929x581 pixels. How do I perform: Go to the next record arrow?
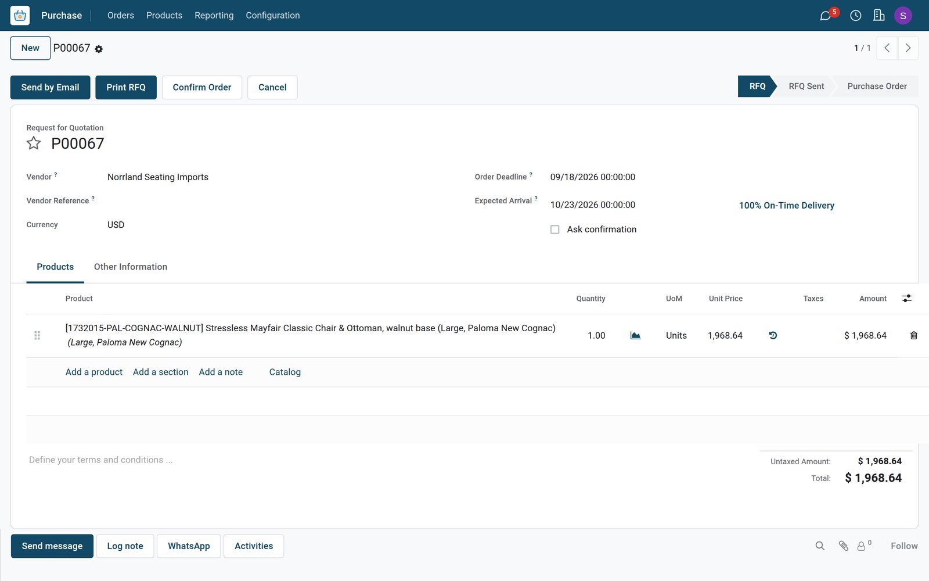[x=908, y=48]
